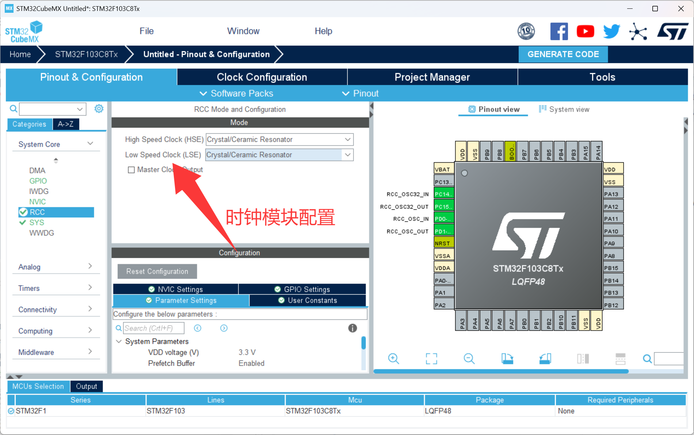Screen dimensions: 694x435
Task: Open the Window menu
Action: (243, 31)
